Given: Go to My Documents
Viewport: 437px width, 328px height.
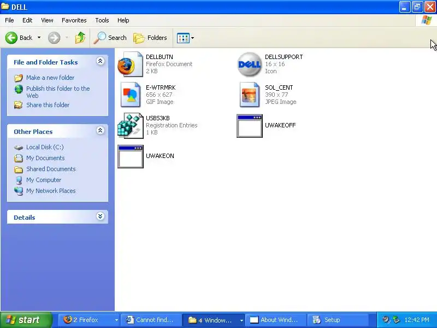Looking at the screenshot, I should [45, 158].
